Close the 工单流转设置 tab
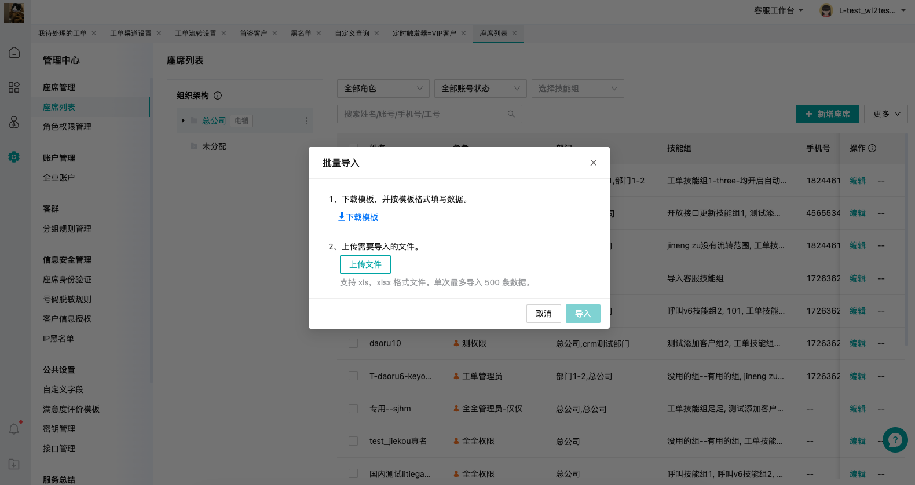The width and height of the screenshot is (915, 485). click(224, 34)
